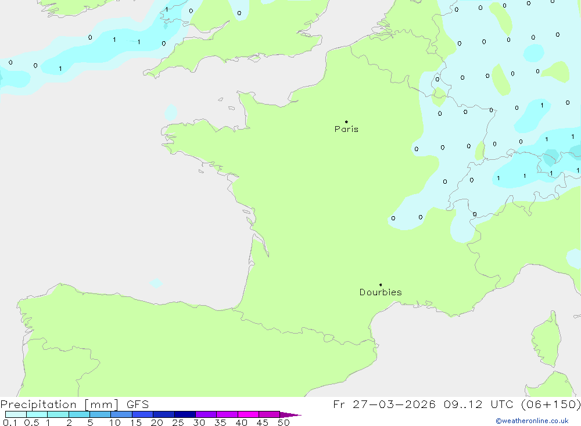The image size is (581, 426).
Task: Click the Dourbies location dot marker
Action: coord(381,285)
